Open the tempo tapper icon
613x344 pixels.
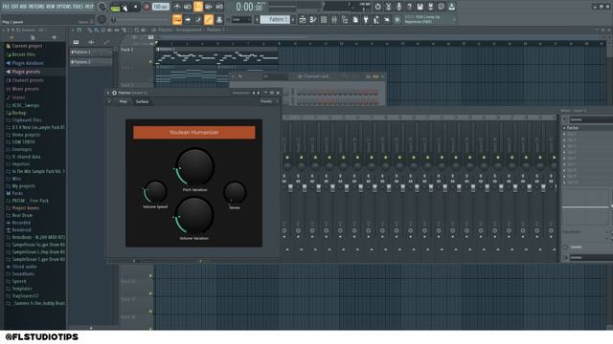(x=376, y=19)
